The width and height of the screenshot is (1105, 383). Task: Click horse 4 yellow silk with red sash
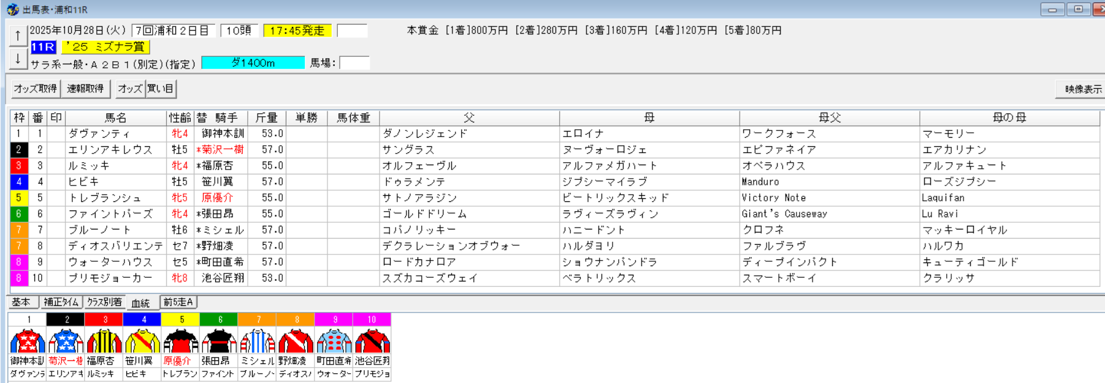[x=142, y=341]
